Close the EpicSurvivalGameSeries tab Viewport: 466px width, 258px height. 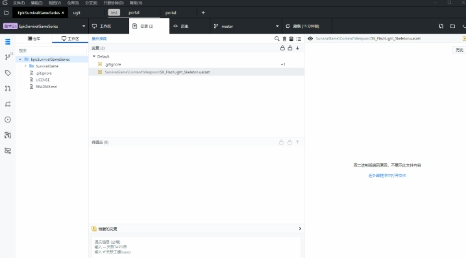(x=63, y=13)
